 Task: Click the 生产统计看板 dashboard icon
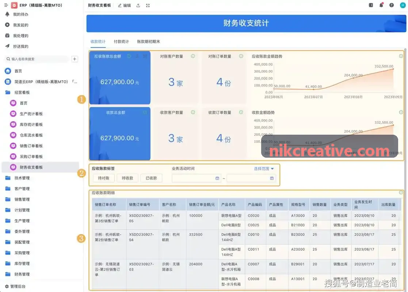pyautogui.click(x=13, y=114)
